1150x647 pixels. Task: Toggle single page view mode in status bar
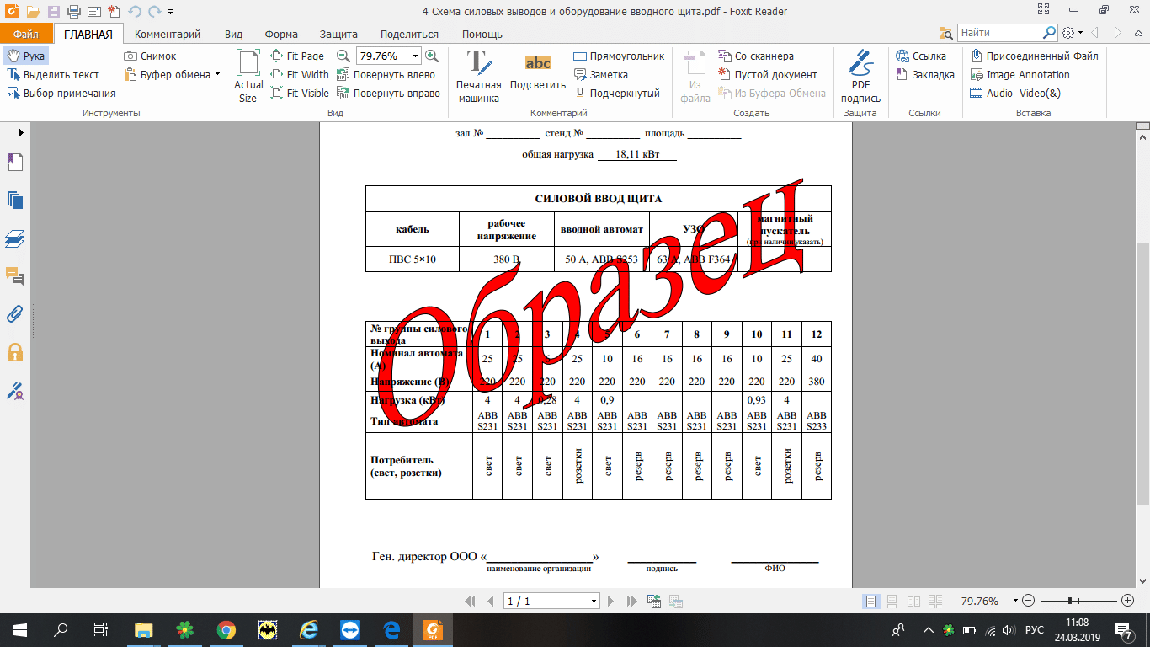[871, 602]
